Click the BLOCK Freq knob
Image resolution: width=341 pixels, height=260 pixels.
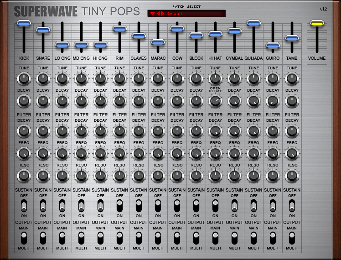(196, 153)
